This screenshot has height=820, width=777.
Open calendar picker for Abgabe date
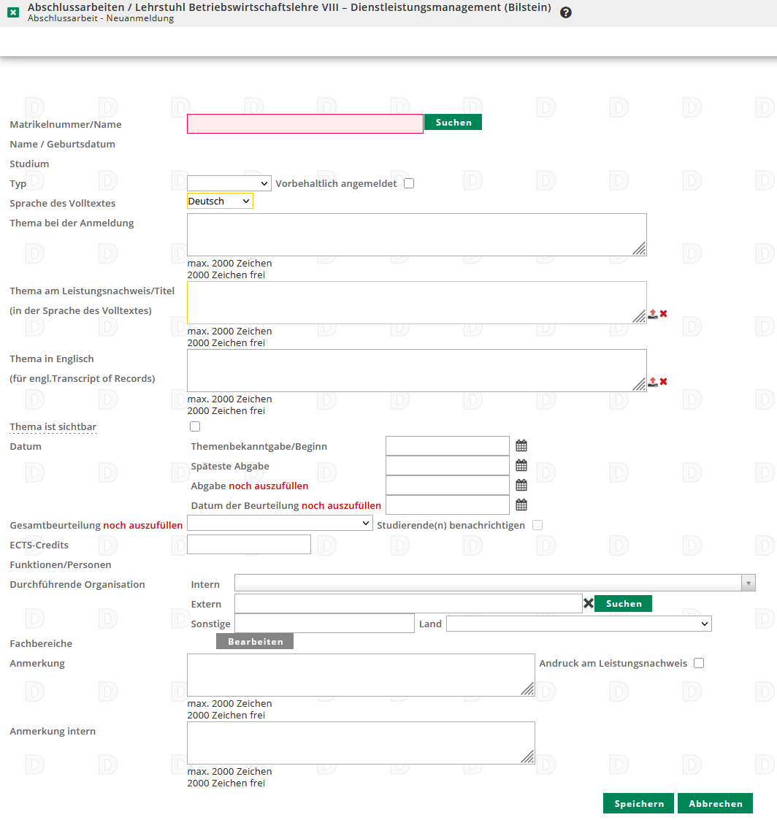click(521, 485)
